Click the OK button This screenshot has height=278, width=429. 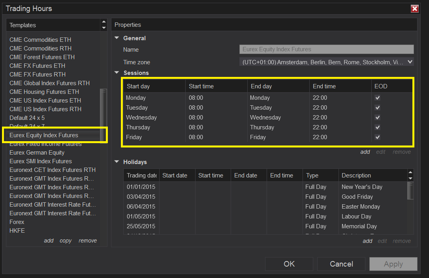click(x=289, y=264)
